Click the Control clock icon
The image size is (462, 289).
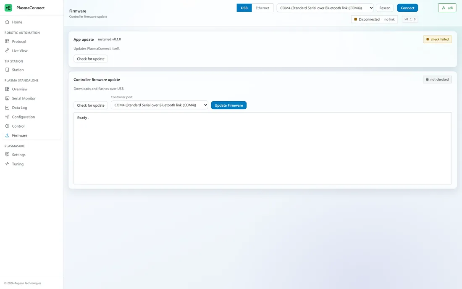point(7,126)
